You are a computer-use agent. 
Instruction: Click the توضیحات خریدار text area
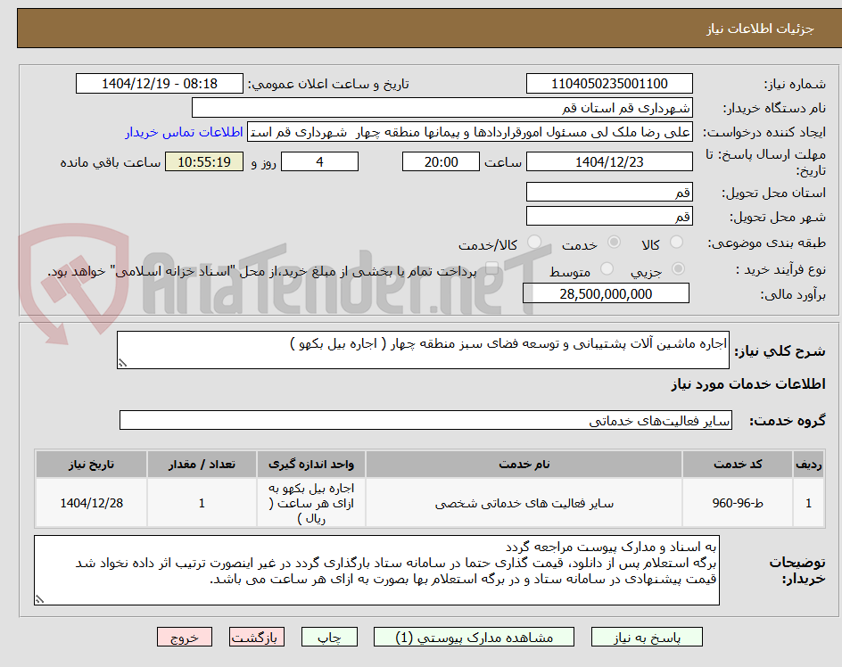click(376, 570)
